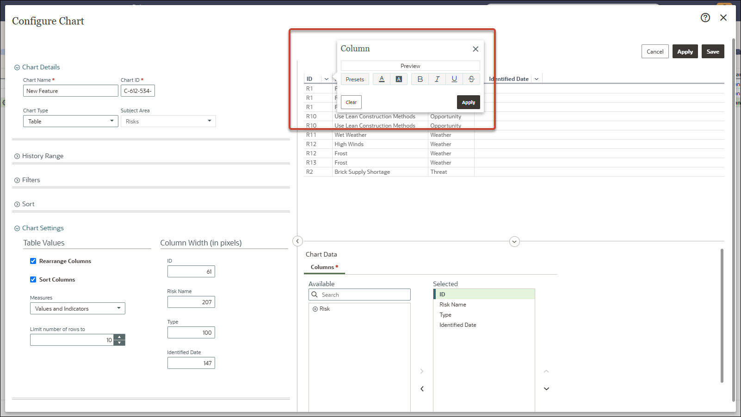Image resolution: width=741 pixels, height=417 pixels.
Task: Expand the History Range section
Action: click(x=17, y=156)
